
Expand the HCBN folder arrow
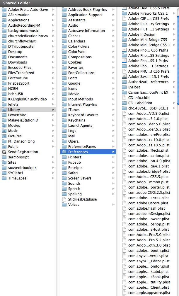[x=53, y=88]
